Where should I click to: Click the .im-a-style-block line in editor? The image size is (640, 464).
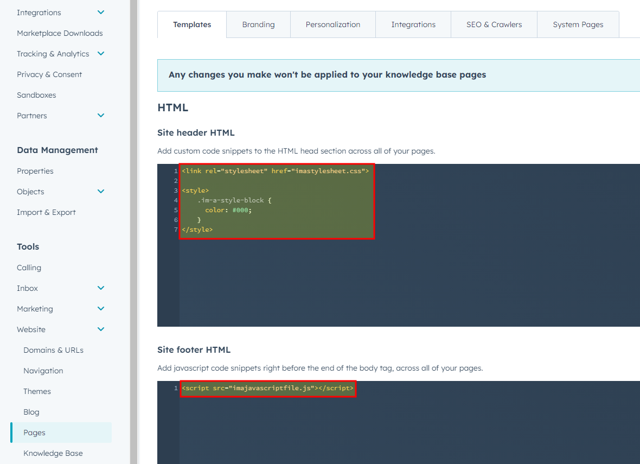234,200
